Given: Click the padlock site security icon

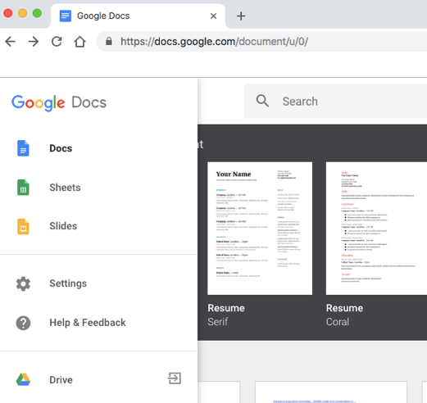Looking at the screenshot, I should [x=109, y=42].
